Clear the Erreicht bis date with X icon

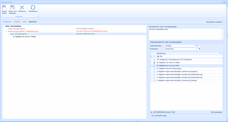(x=199, y=49)
